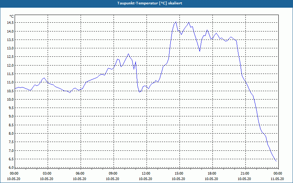Select the '7,5' y-axis value
This screenshot has height=183, width=293.
[x=11, y=142]
